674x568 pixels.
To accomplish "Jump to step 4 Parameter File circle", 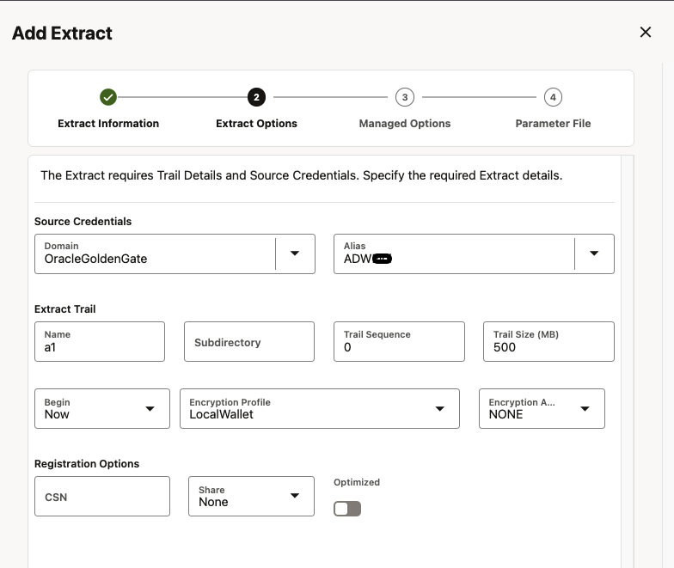I will (554, 97).
